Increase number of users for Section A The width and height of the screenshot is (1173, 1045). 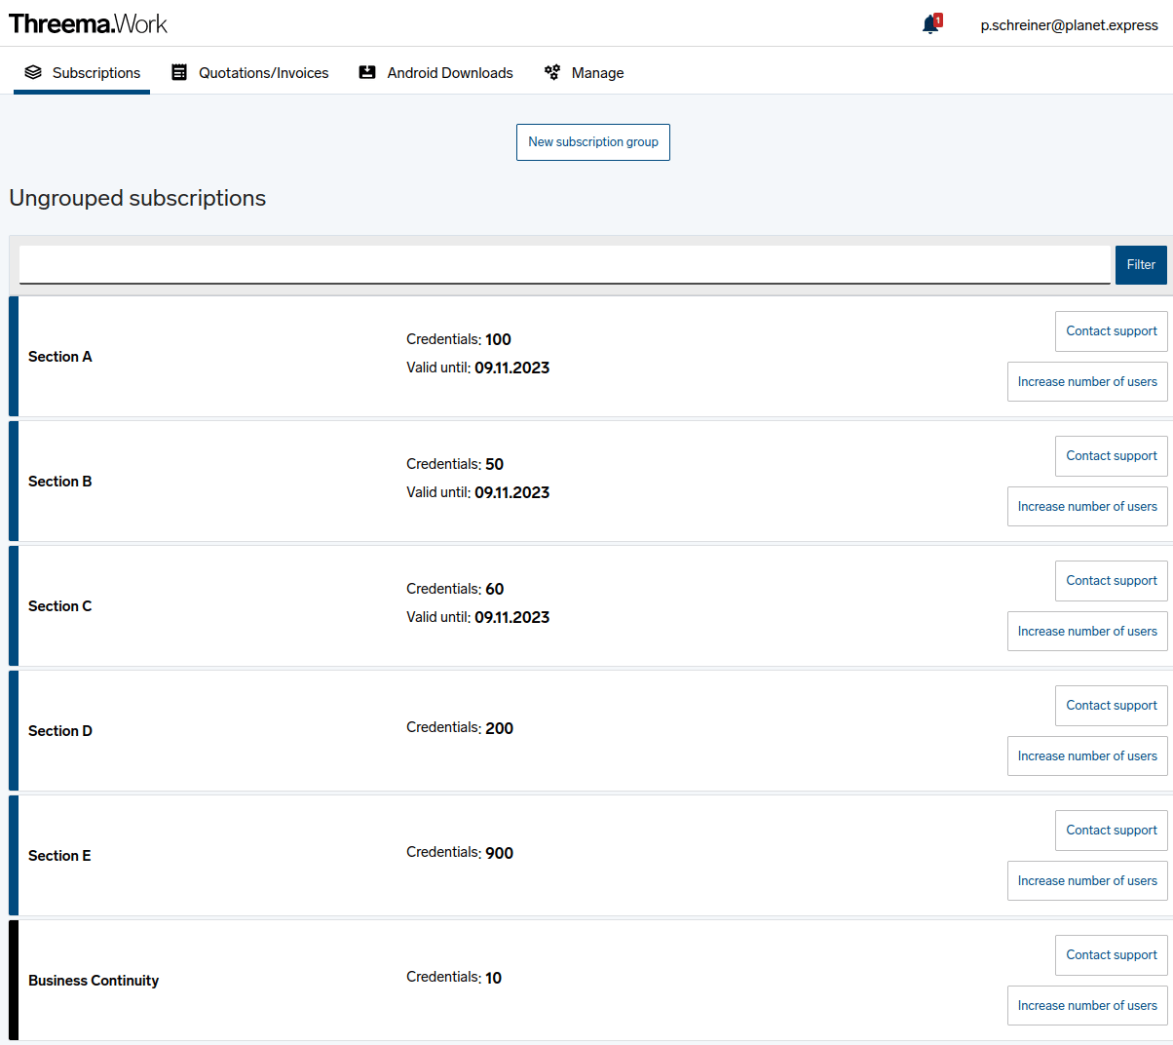[1087, 382]
